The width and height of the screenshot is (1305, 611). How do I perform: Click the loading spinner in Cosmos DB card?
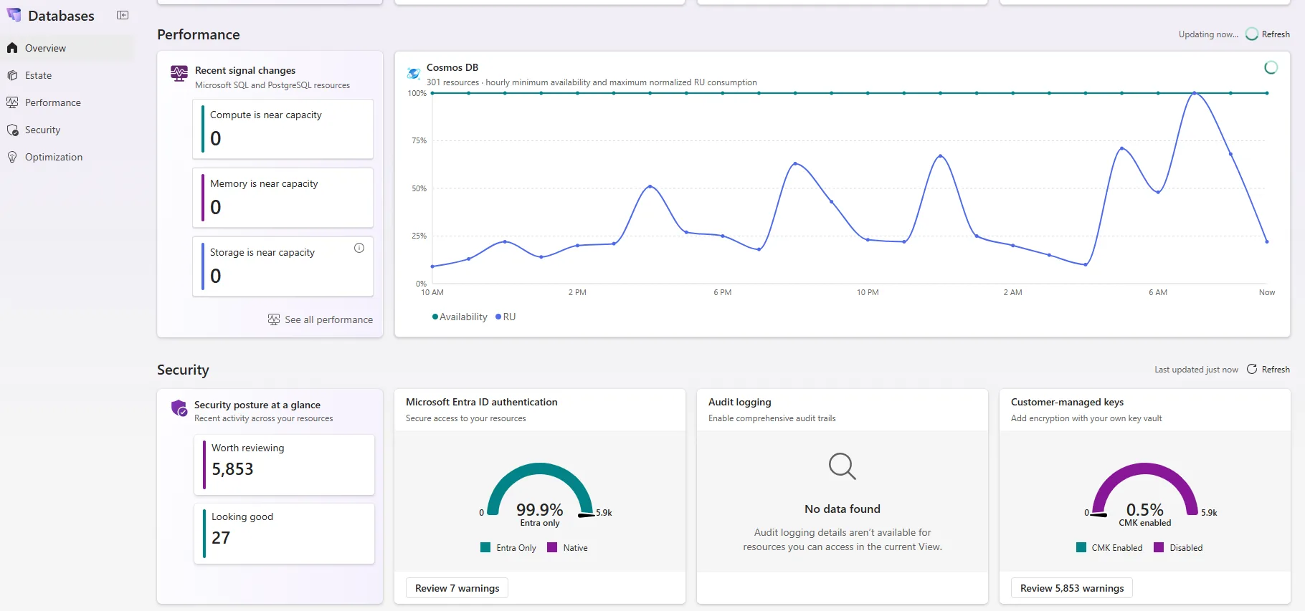1271,67
